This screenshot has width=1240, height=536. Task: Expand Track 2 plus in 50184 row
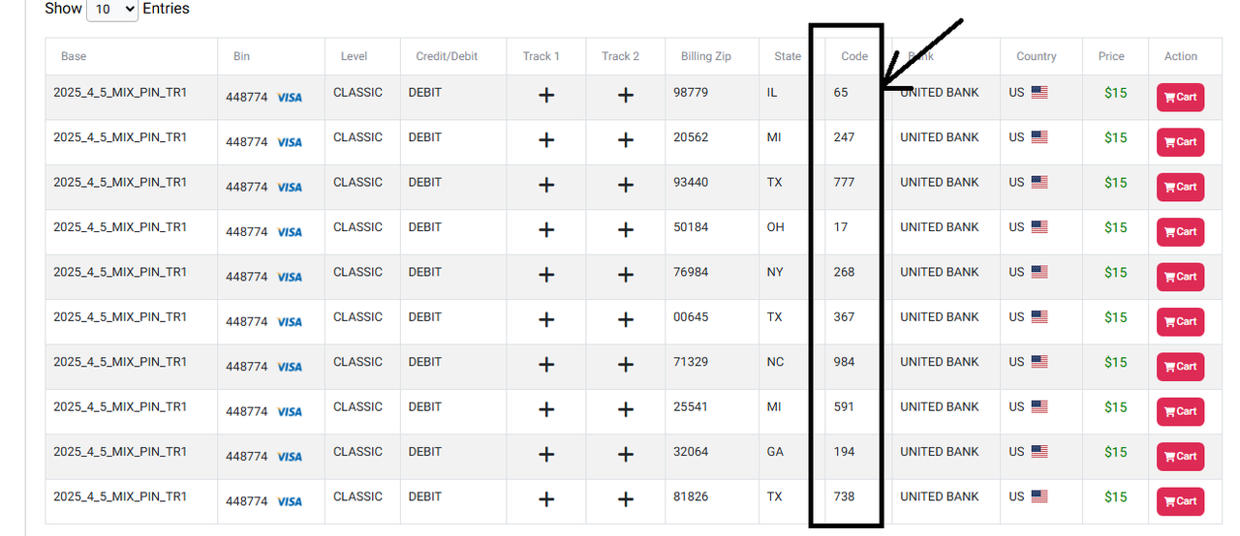[626, 230]
